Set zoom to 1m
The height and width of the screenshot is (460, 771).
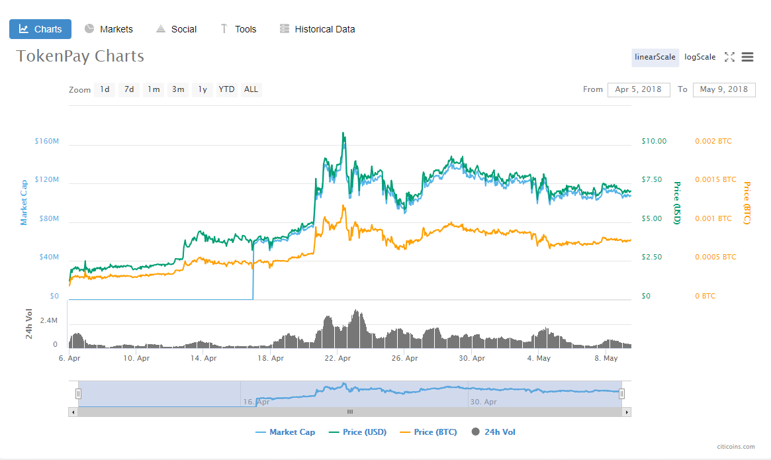click(154, 89)
